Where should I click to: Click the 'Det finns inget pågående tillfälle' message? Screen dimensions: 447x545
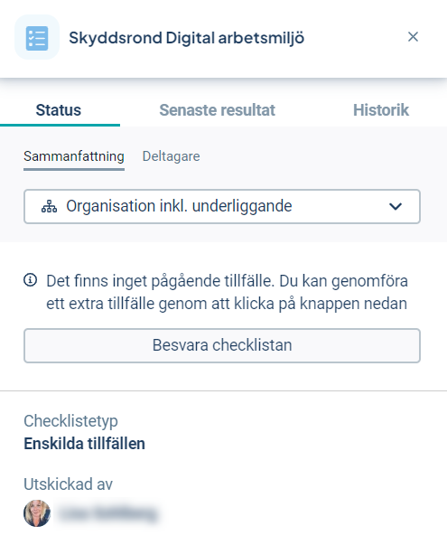tap(227, 292)
